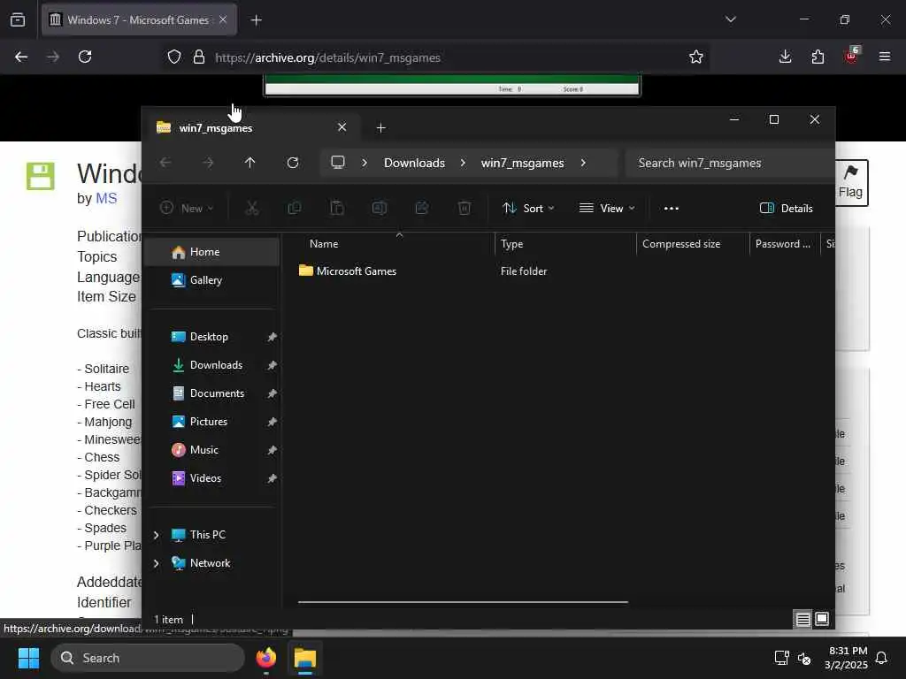Switch to details list view in status bar
Image resolution: width=906 pixels, height=679 pixels.
(803, 620)
